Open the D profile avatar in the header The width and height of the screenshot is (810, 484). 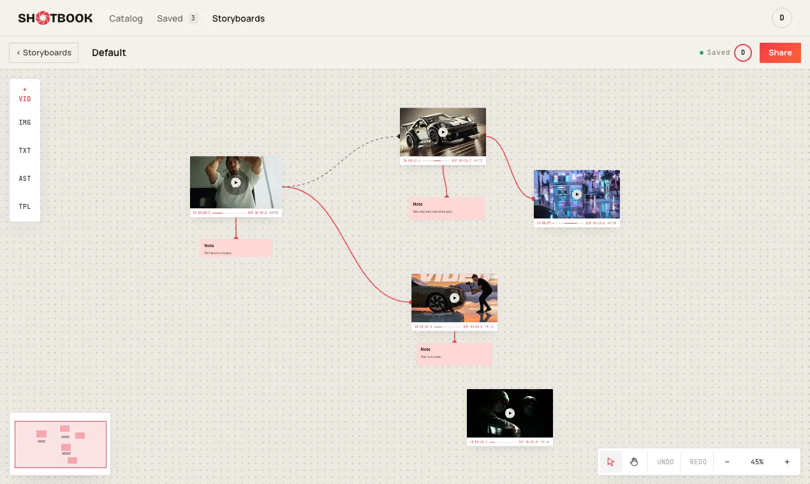(782, 18)
